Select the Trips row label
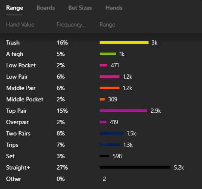202x189 pixels. click(x=12, y=145)
